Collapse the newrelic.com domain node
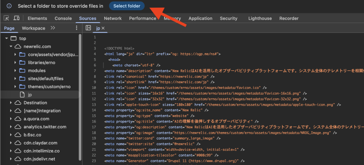 point(11,47)
